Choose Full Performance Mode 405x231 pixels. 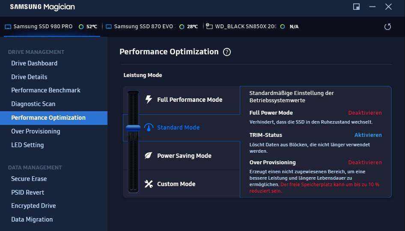190,100
